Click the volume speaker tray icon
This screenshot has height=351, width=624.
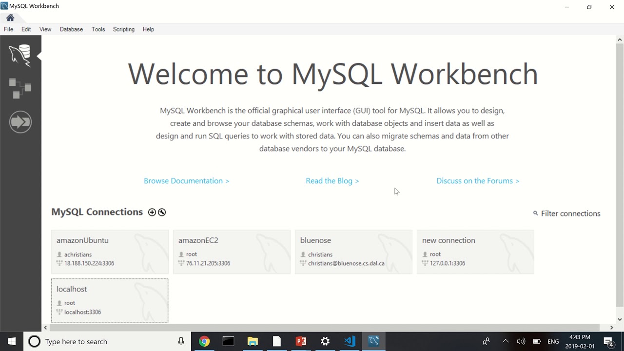[521, 341]
